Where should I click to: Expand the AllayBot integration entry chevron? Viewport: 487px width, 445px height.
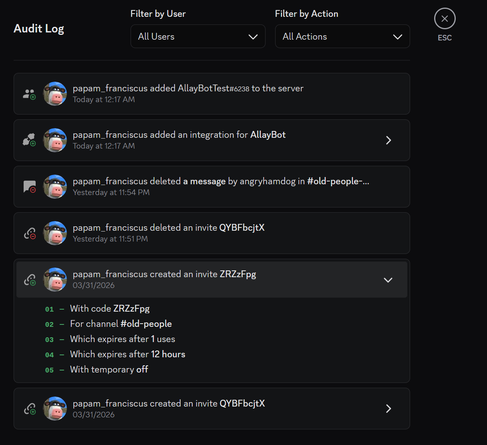[388, 140]
